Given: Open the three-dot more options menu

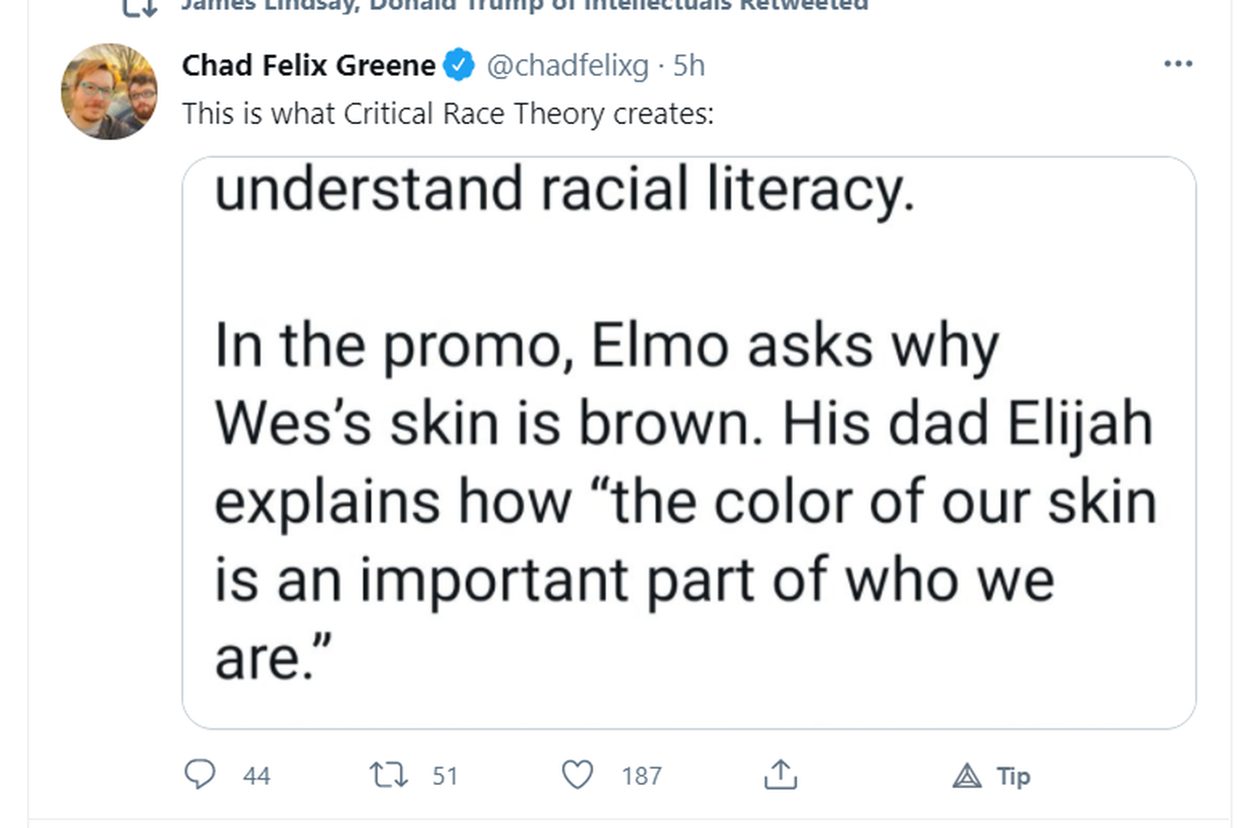Looking at the screenshot, I should point(1178,64).
